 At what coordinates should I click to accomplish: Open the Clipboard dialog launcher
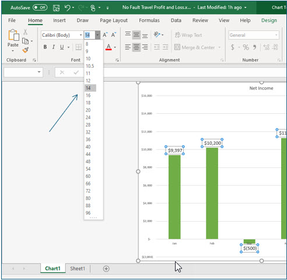pyautogui.click(x=34, y=60)
